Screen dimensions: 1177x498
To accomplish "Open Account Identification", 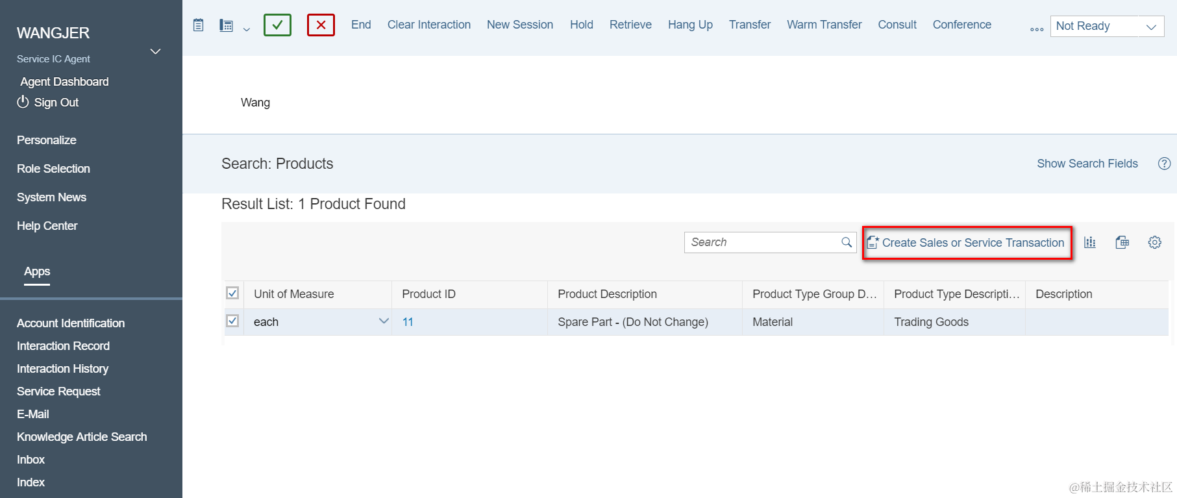I will pos(71,323).
